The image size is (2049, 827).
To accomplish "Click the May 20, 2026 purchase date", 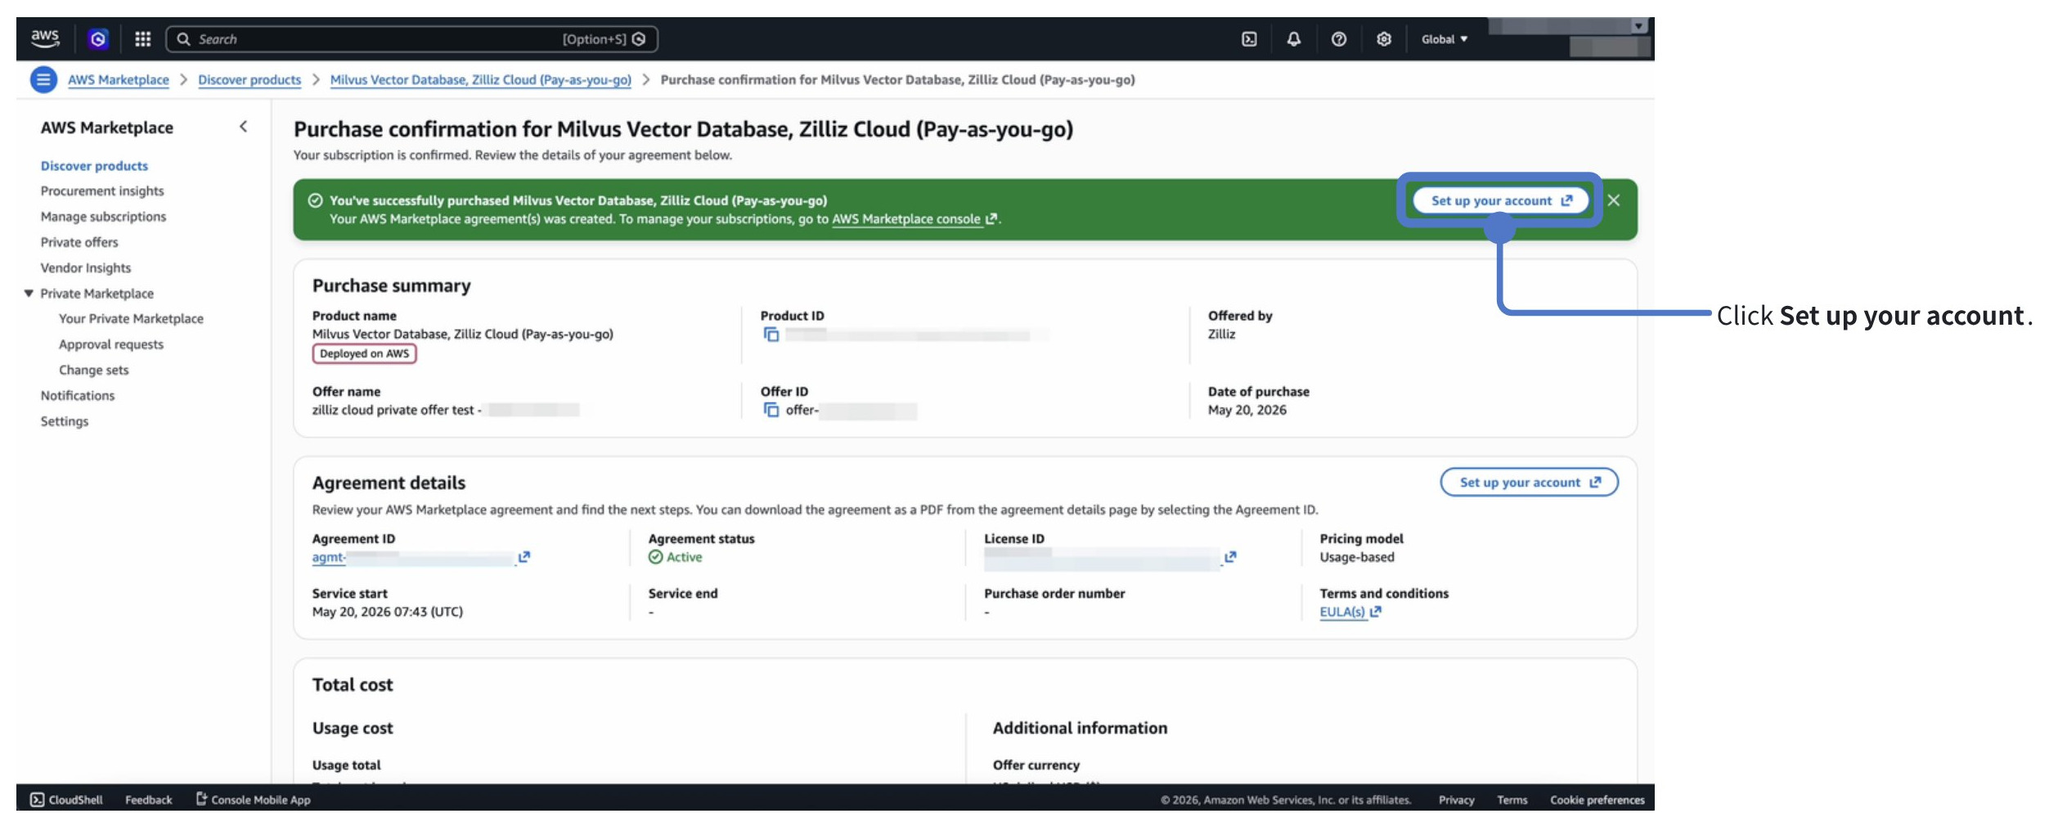I will (1247, 410).
